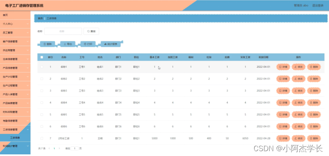Select the 工资信息 submenu item
This screenshot has width=329, height=156.
point(15,138)
